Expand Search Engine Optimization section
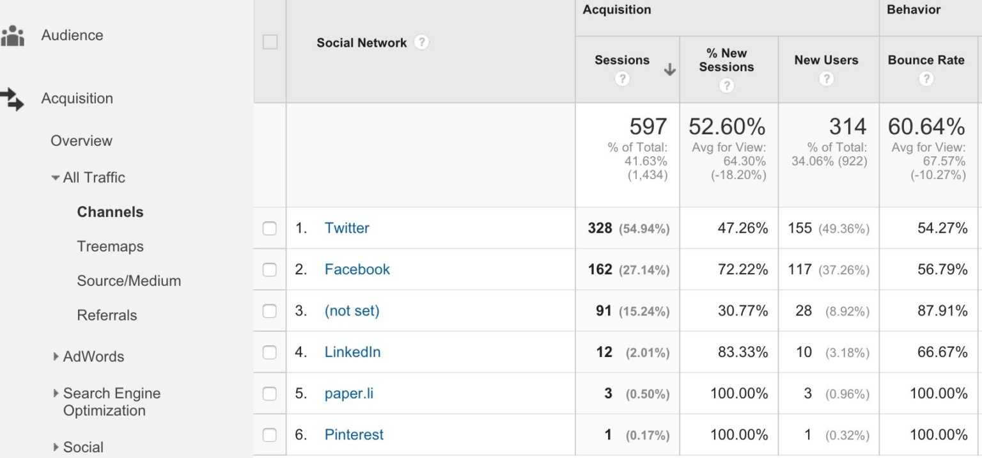Screen dimensions: 982x458 tap(56, 394)
